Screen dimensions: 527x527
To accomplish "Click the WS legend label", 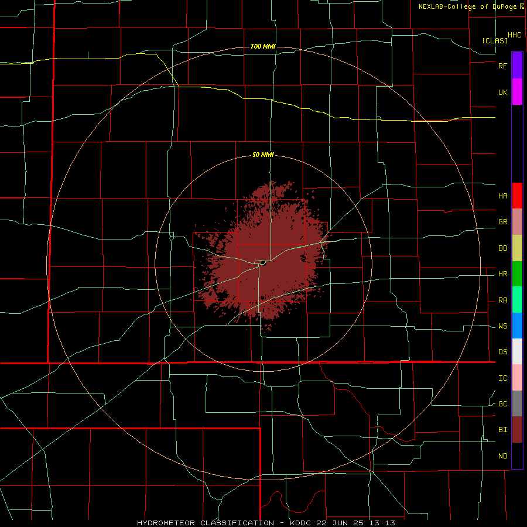I will (x=503, y=326).
